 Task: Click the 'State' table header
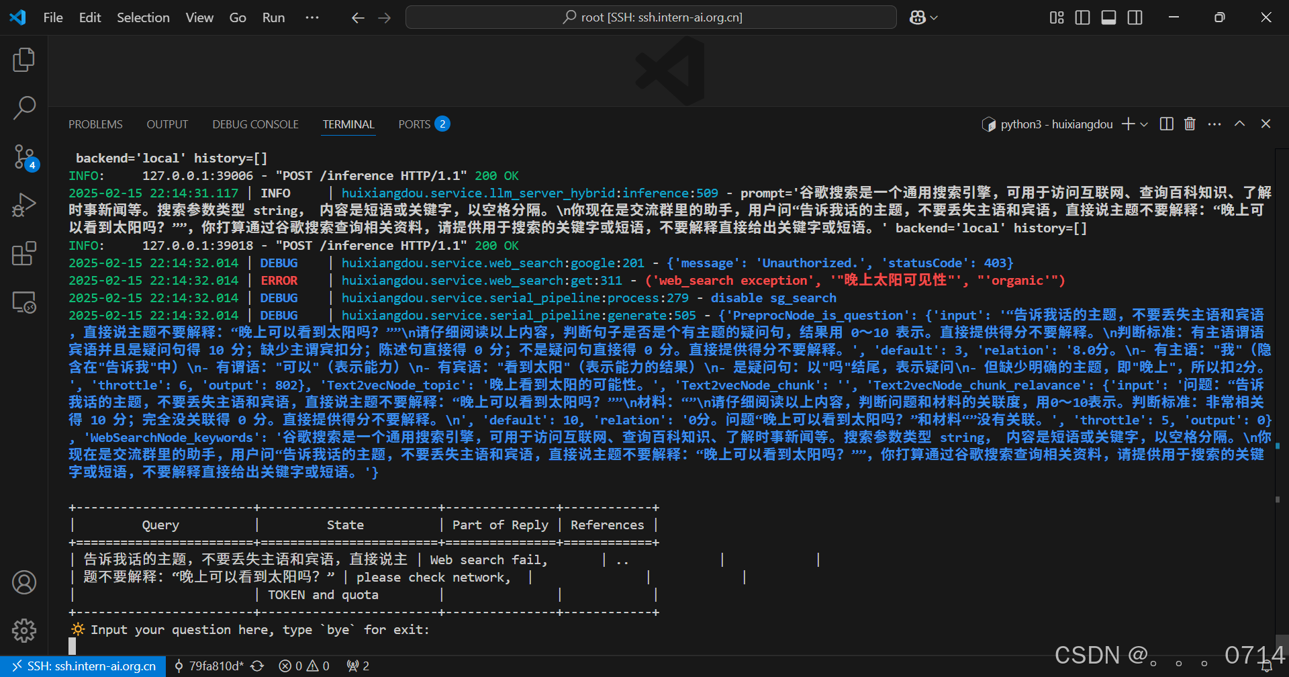coord(345,525)
